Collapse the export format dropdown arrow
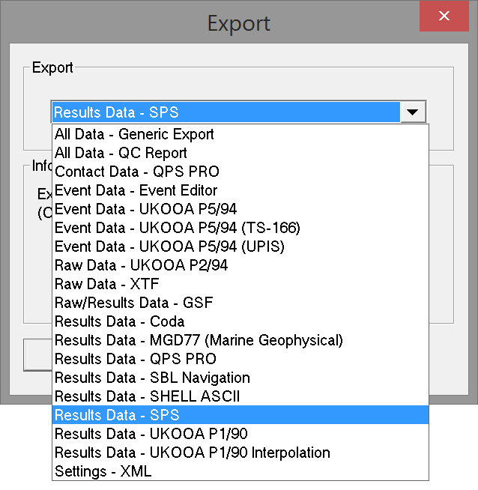This screenshot has width=478, height=490. pos(413,113)
